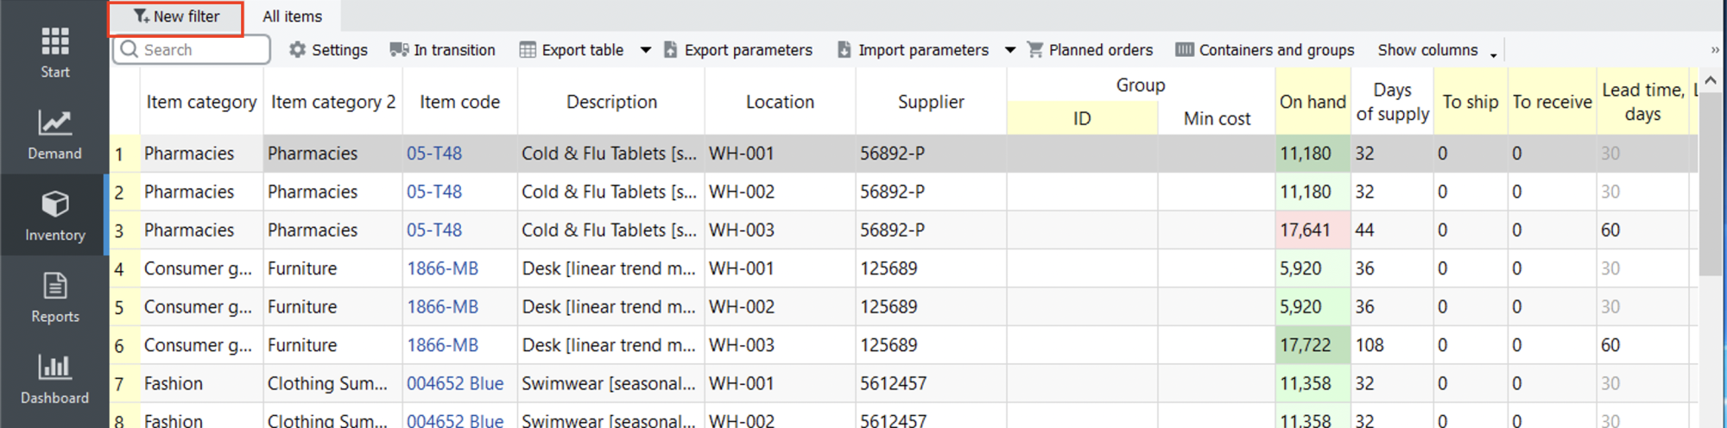
Task: Open item code 05-T48 in row 1
Action: tap(434, 154)
